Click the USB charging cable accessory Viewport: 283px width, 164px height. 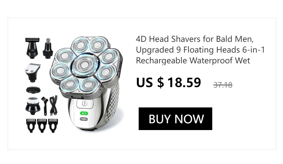(x=53, y=105)
